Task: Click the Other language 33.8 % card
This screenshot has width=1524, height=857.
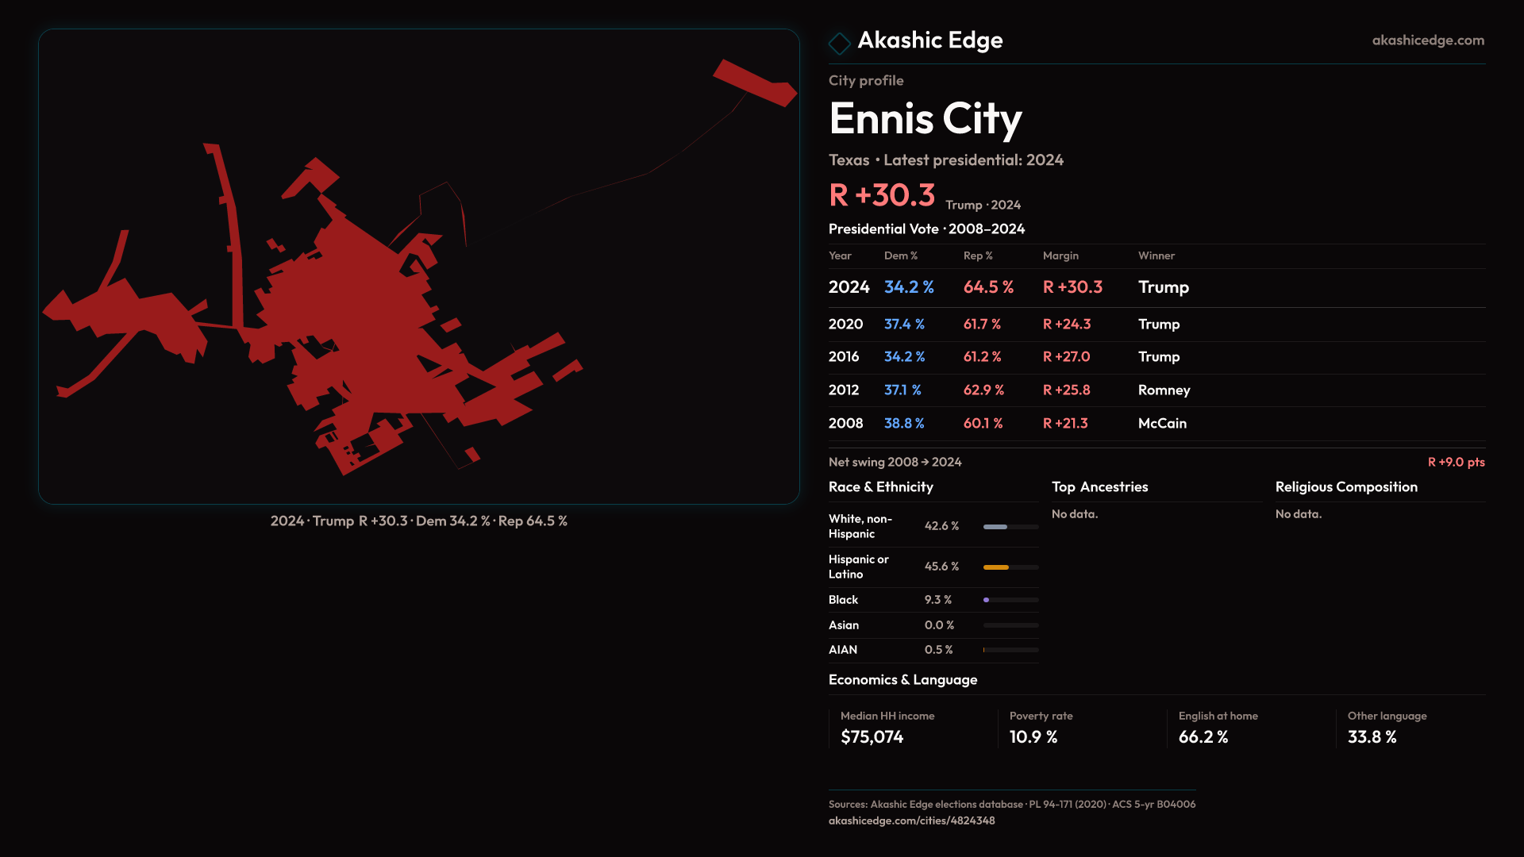Action: pos(1387,728)
